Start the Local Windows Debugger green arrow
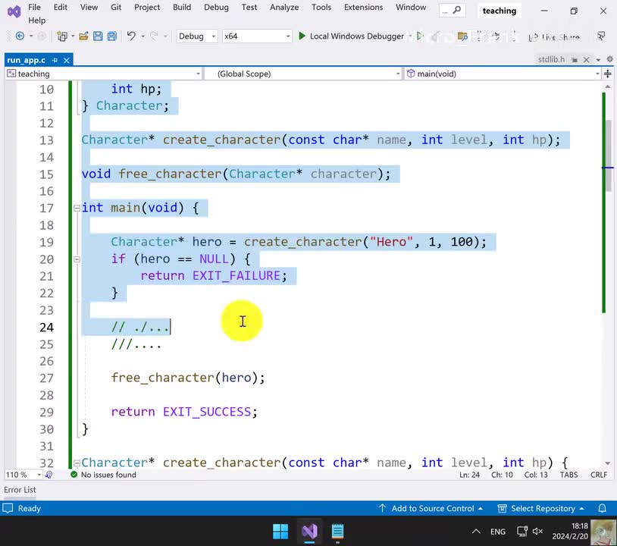This screenshot has height=546, width=617. click(x=302, y=36)
